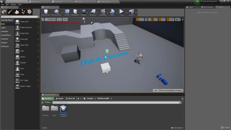Image resolution: width=231 pixels, height=130 pixels.
Task: Click Content Browser lock icon
Action: (182, 99)
